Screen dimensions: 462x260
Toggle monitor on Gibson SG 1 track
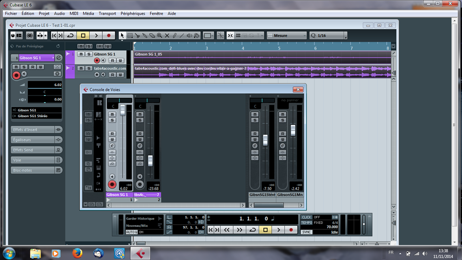point(103,61)
